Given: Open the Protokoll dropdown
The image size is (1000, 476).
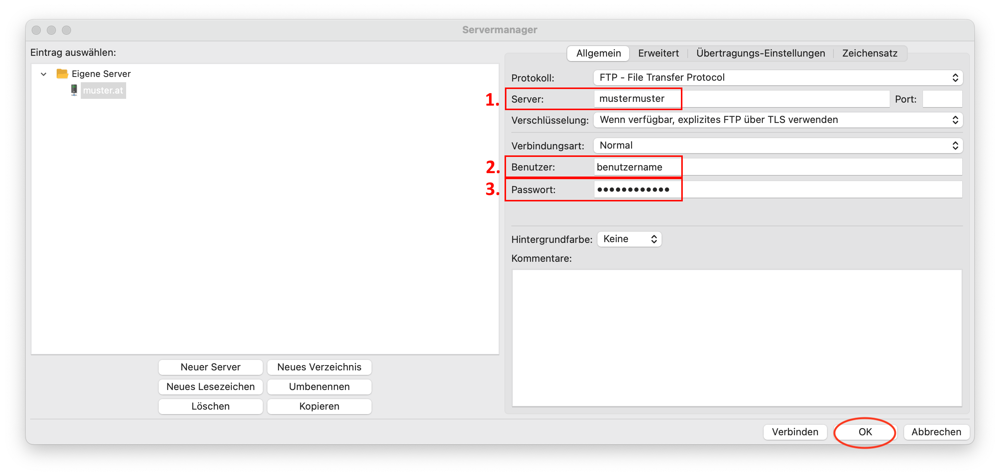Looking at the screenshot, I should 778,78.
